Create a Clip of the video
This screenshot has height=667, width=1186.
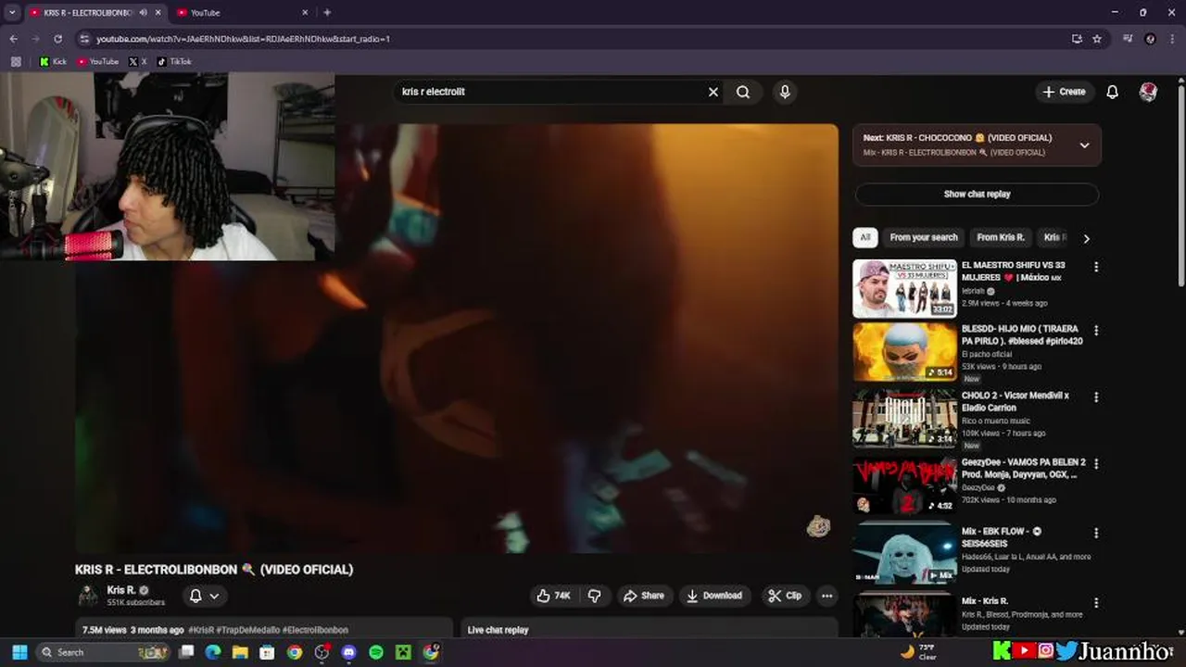[x=785, y=596]
